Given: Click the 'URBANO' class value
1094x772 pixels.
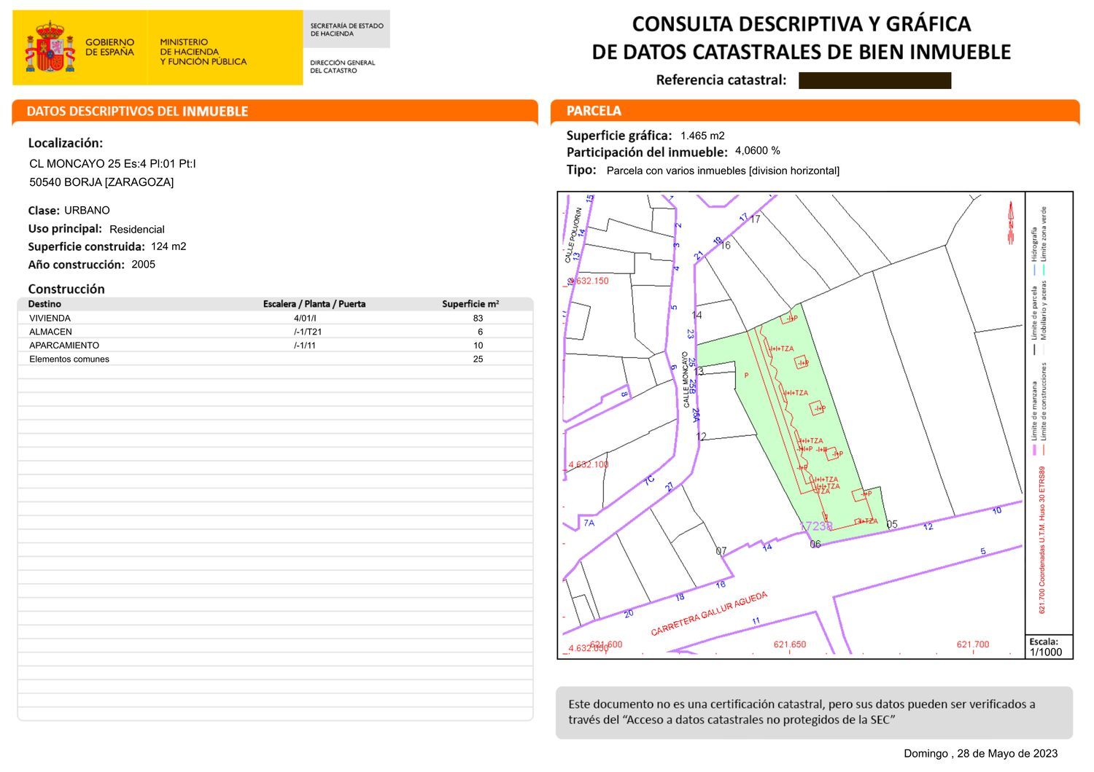Looking at the screenshot, I should coord(87,210).
